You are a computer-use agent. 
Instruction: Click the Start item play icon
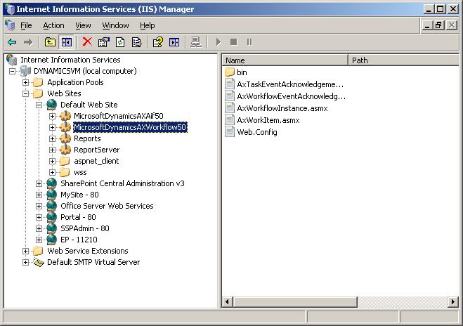click(x=219, y=42)
